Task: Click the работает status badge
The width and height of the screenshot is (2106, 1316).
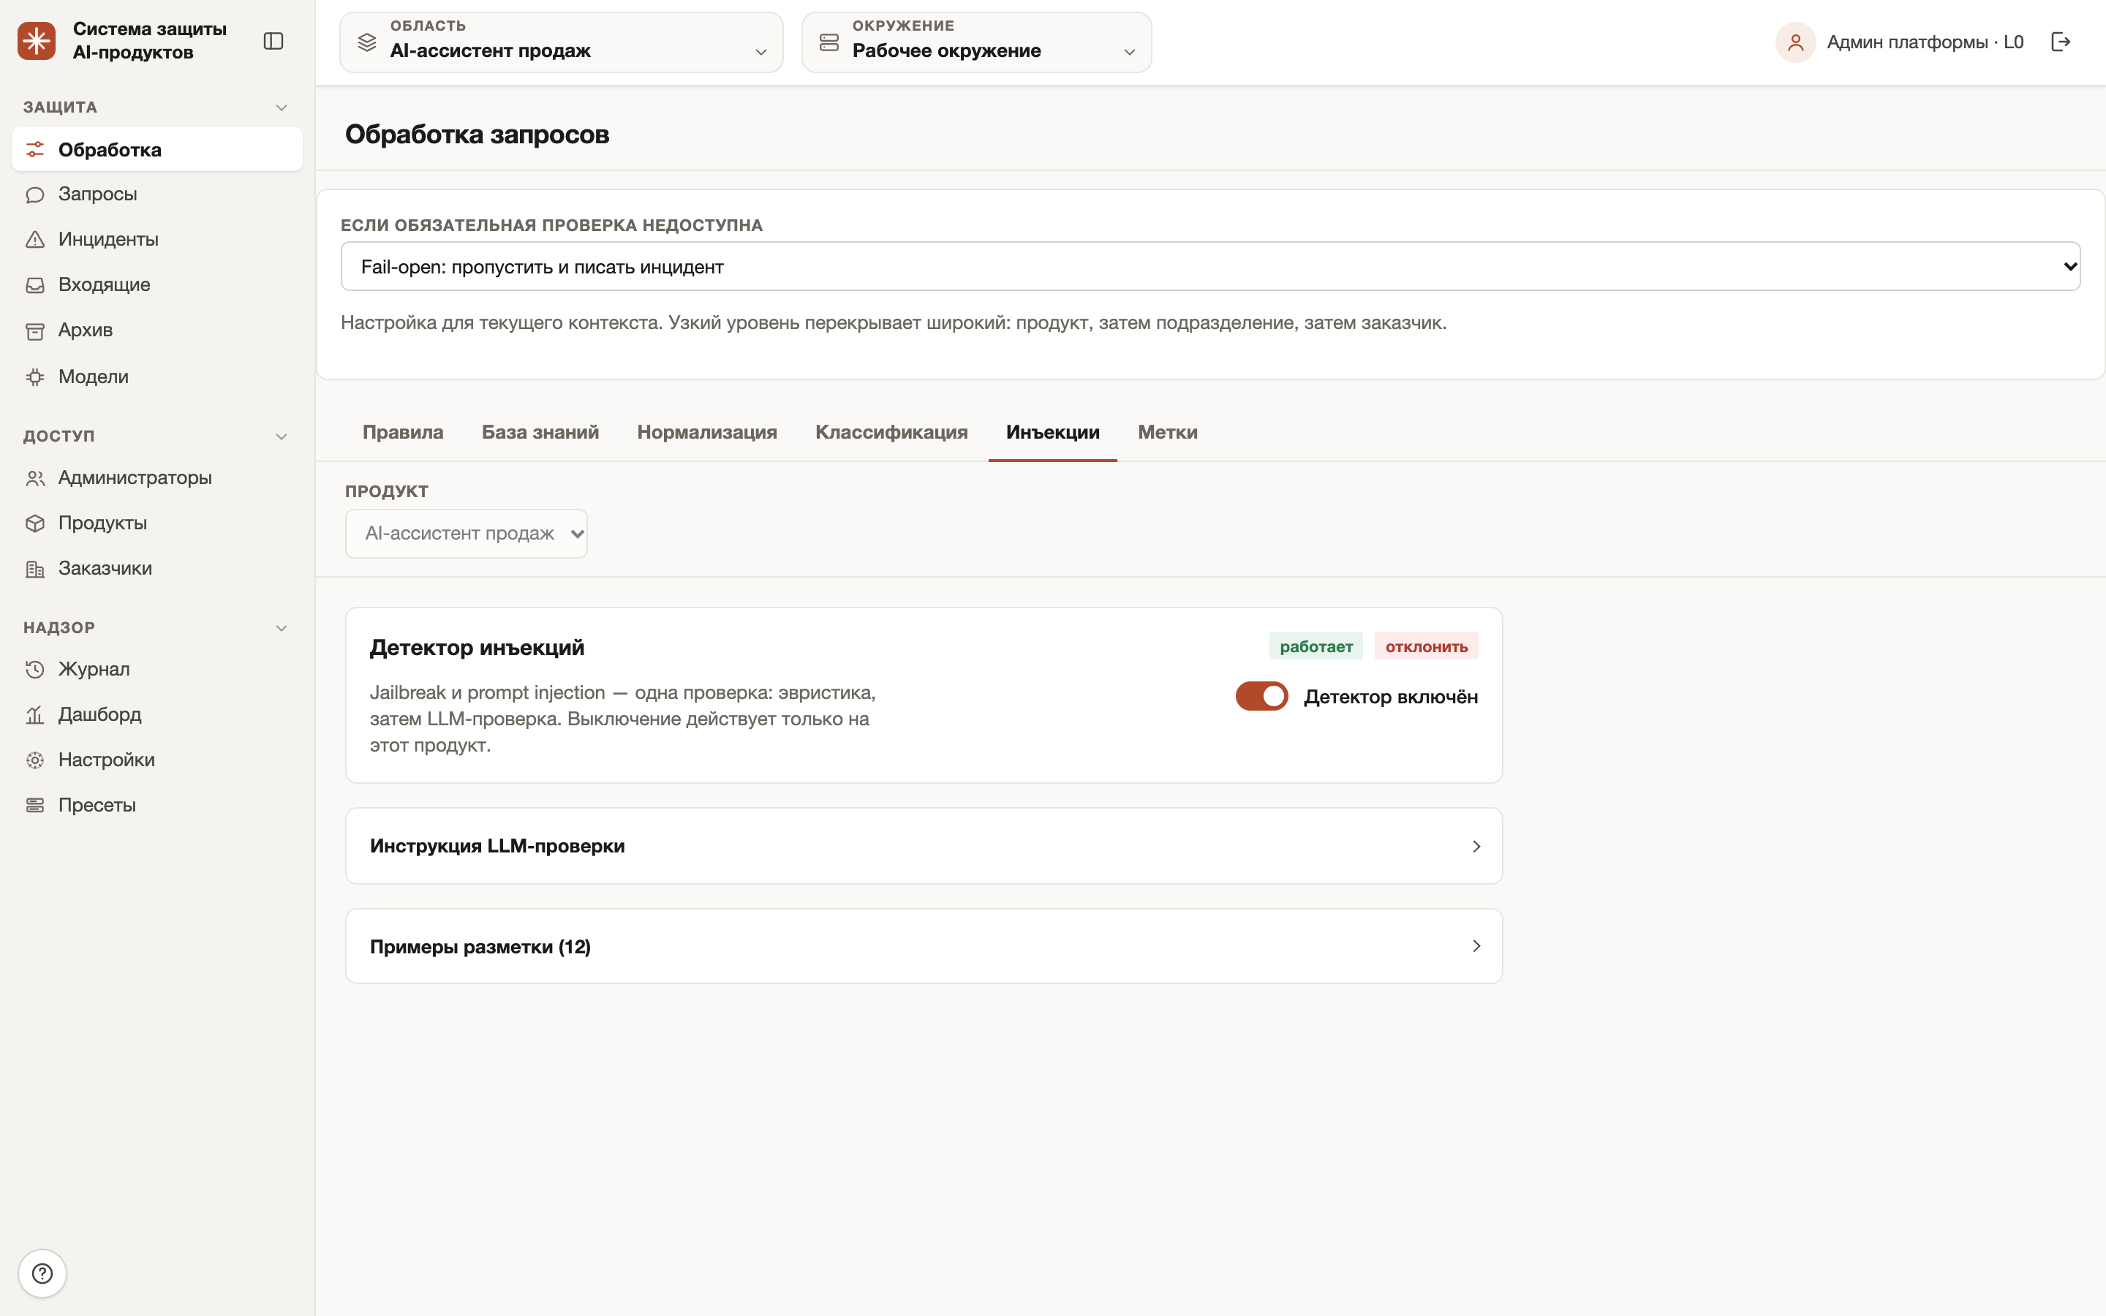Action: [x=1316, y=647]
